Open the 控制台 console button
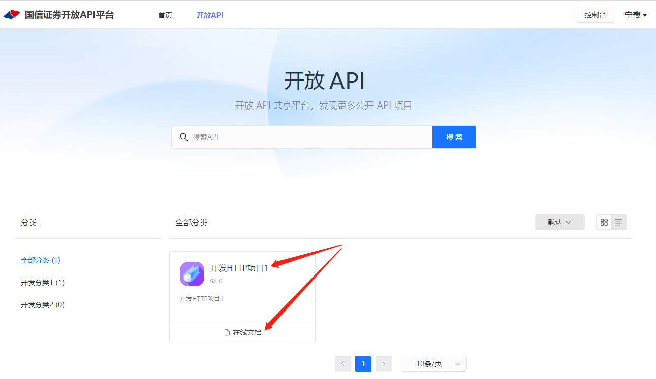656x379 pixels. (595, 15)
